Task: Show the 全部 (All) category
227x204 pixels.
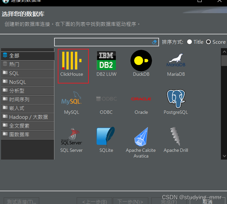Action: (27, 56)
